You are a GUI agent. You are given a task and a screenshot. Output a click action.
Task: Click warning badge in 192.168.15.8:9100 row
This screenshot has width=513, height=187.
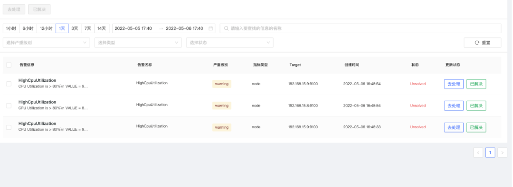pos(222,106)
